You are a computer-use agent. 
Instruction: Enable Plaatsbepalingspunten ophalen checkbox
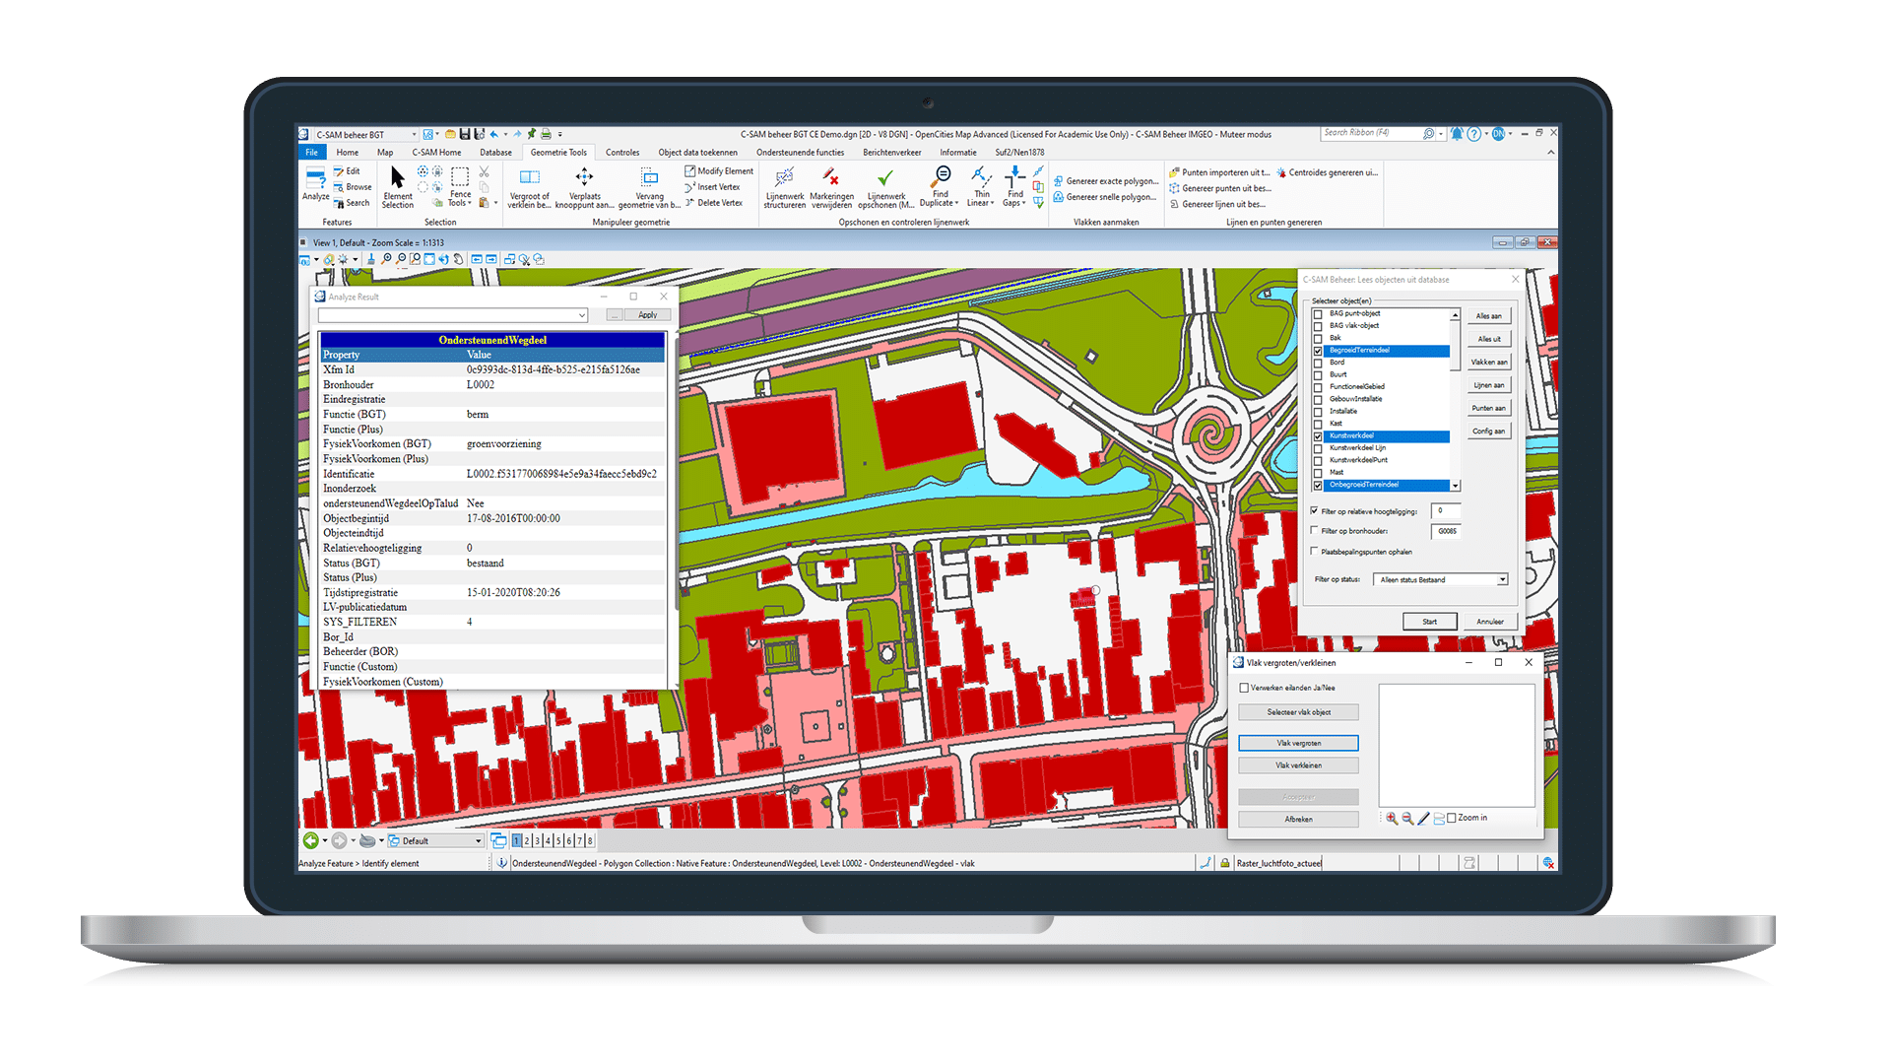tap(1314, 552)
